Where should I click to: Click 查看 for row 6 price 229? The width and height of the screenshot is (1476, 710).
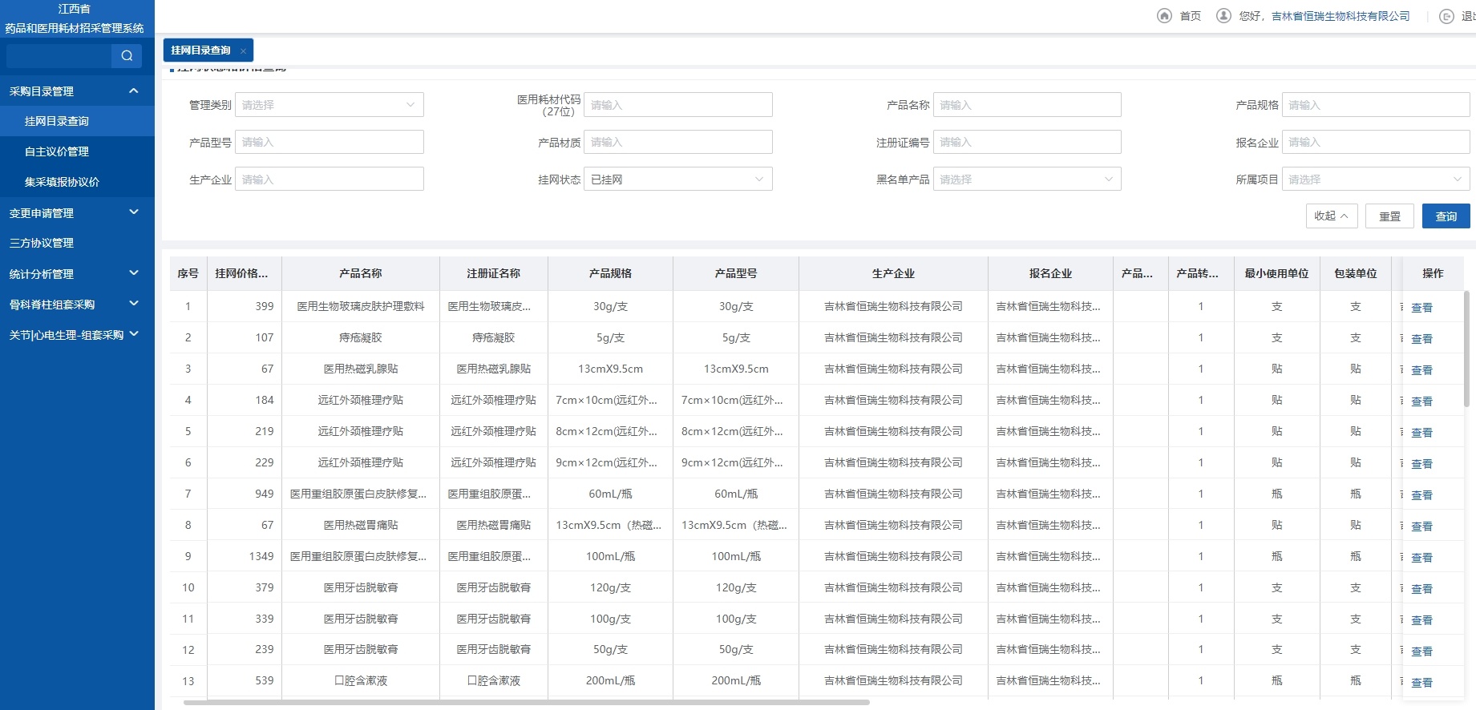[x=1421, y=464]
